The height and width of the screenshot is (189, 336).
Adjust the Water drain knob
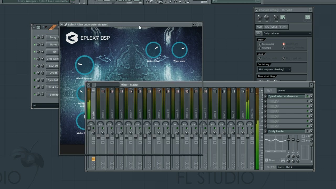pos(180,50)
